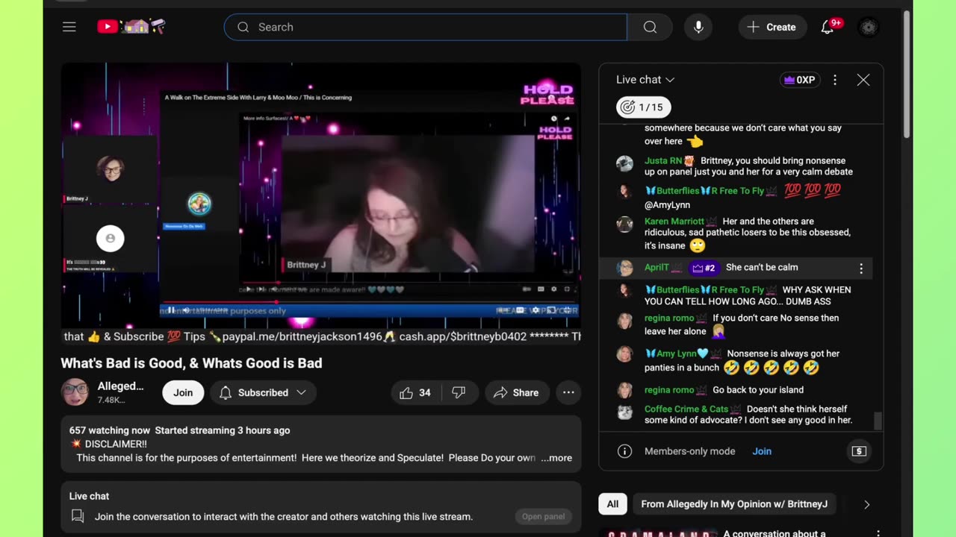Open the notifications bell
Screen dimensions: 956x537
828,27
